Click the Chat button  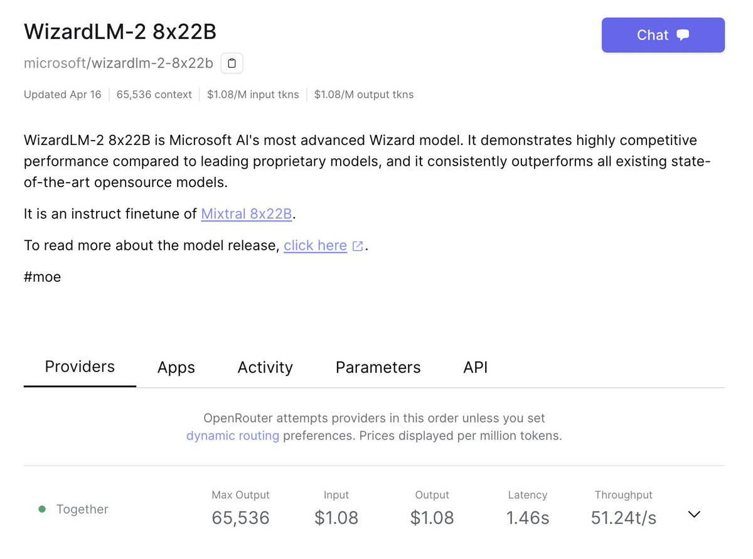[x=663, y=35]
